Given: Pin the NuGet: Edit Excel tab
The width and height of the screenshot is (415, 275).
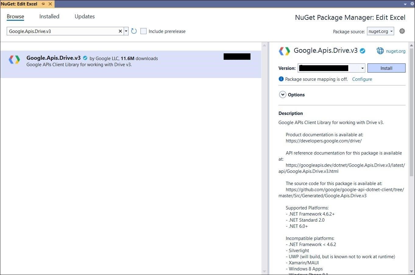Looking at the screenshot, I should (43, 4).
